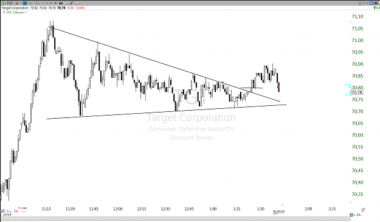Select the hourly timeframe button
Screen dimensions: 380x222
coord(43,3)
